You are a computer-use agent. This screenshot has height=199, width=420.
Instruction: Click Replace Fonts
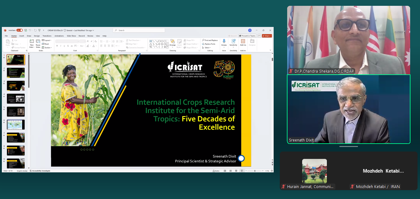tap(209, 44)
